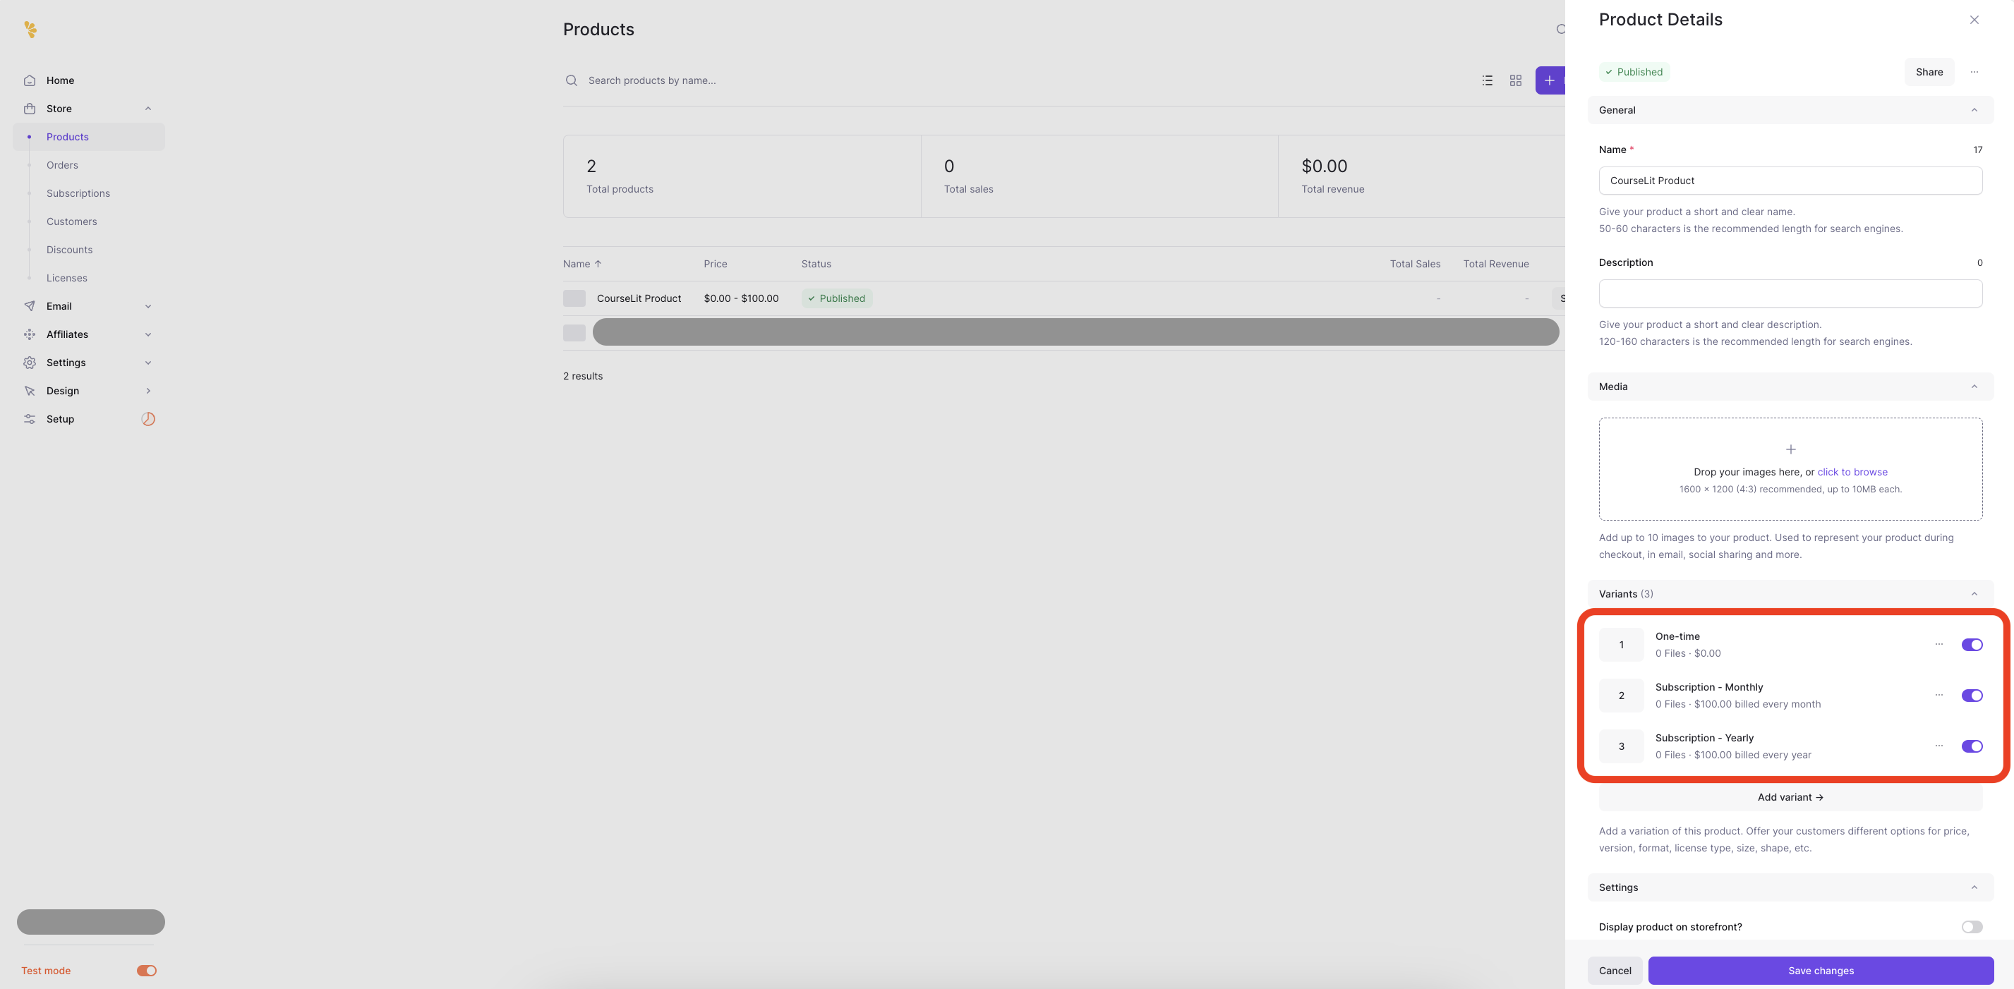The height and width of the screenshot is (989, 2014).
Task: Click the Setup progress circle icon
Action: click(x=147, y=419)
